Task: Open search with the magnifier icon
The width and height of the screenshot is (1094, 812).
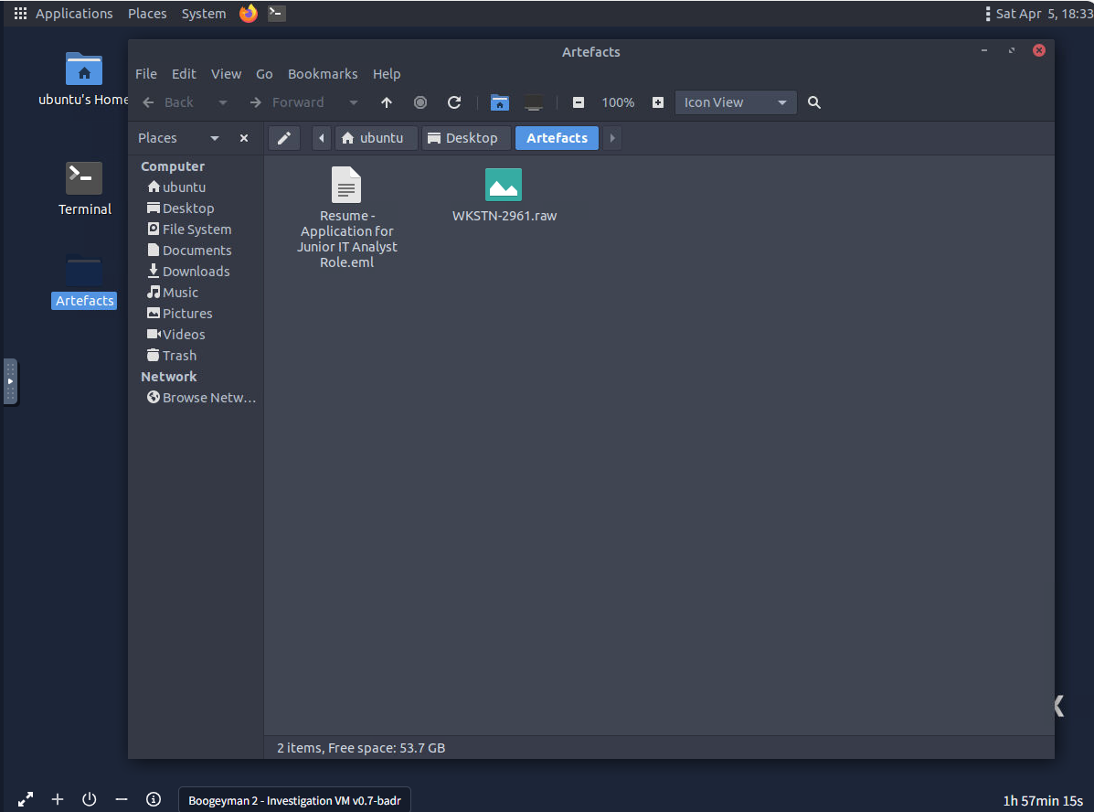Action: click(813, 102)
